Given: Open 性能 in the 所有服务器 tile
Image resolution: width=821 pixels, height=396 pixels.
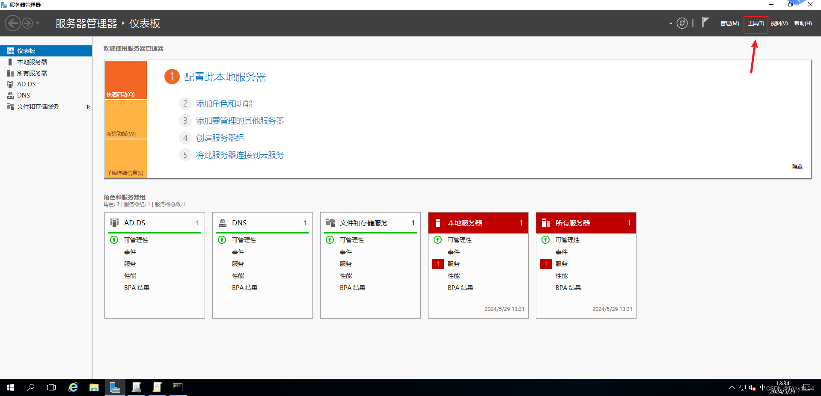Looking at the screenshot, I should [562, 276].
